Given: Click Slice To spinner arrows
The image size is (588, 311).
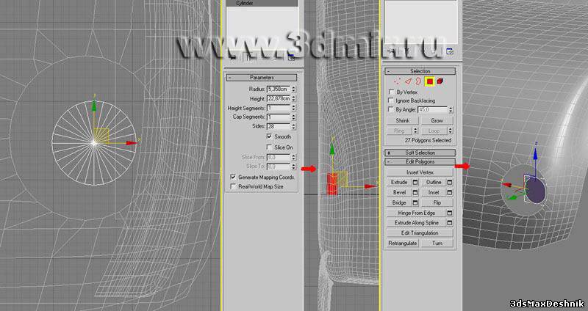Looking at the screenshot, I should [293, 167].
